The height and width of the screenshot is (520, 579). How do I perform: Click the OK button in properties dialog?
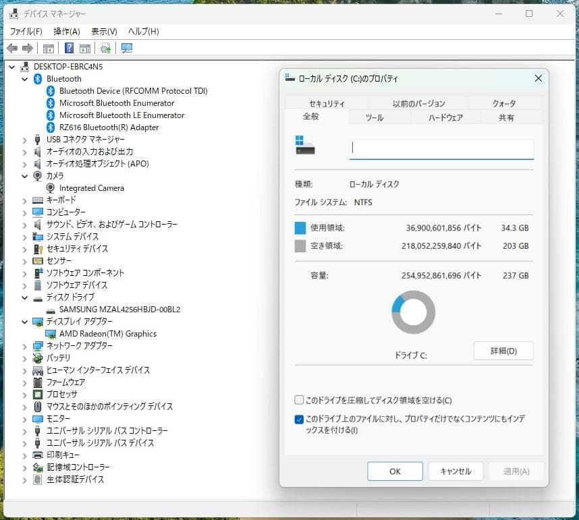pyautogui.click(x=395, y=471)
